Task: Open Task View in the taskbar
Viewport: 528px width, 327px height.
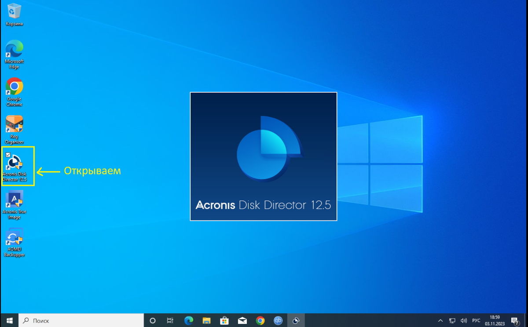Action: (x=170, y=320)
